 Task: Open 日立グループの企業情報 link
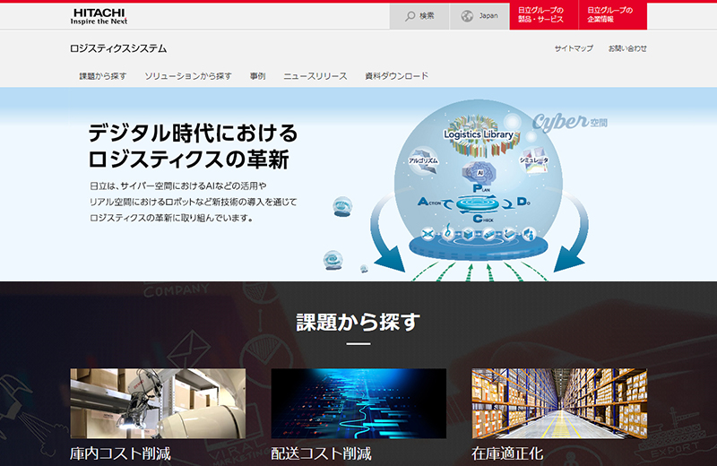point(613,16)
